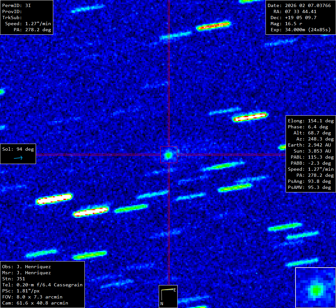Screen dimensions: 336x308
Task: Click the blue Sol direction arrow
Action: point(18,158)
